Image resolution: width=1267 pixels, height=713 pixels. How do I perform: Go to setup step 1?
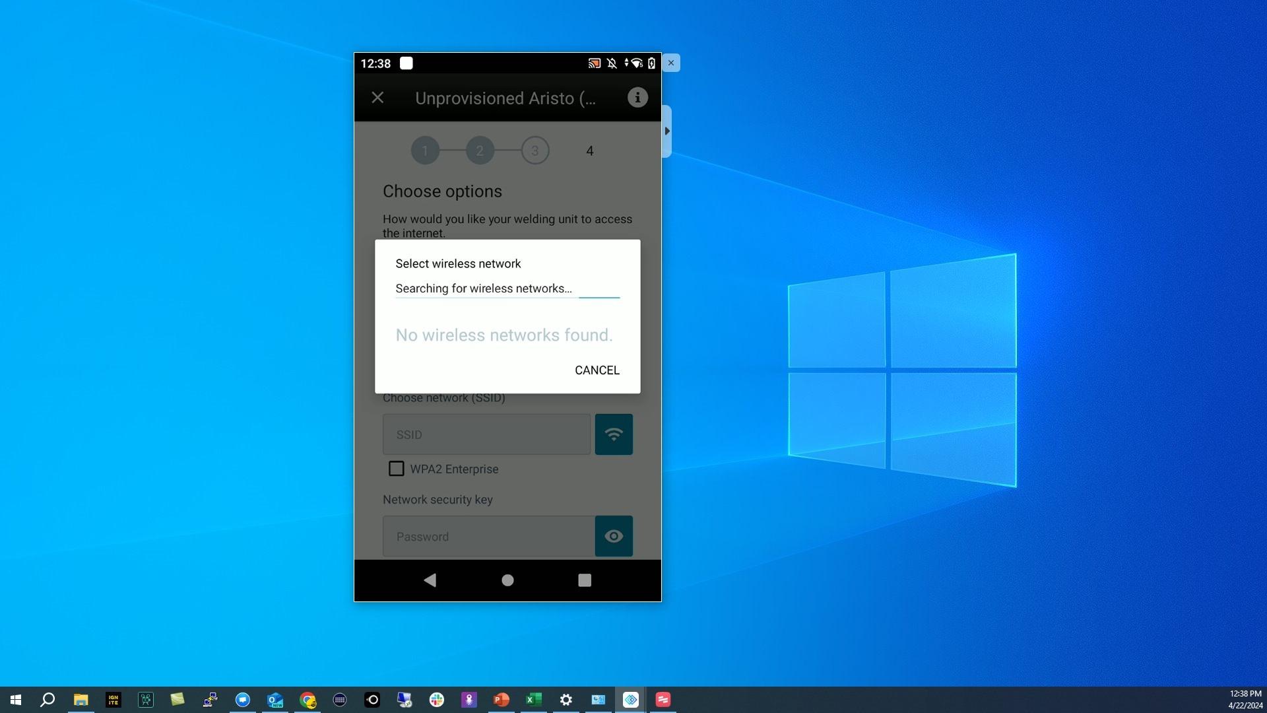click(425, 151)
